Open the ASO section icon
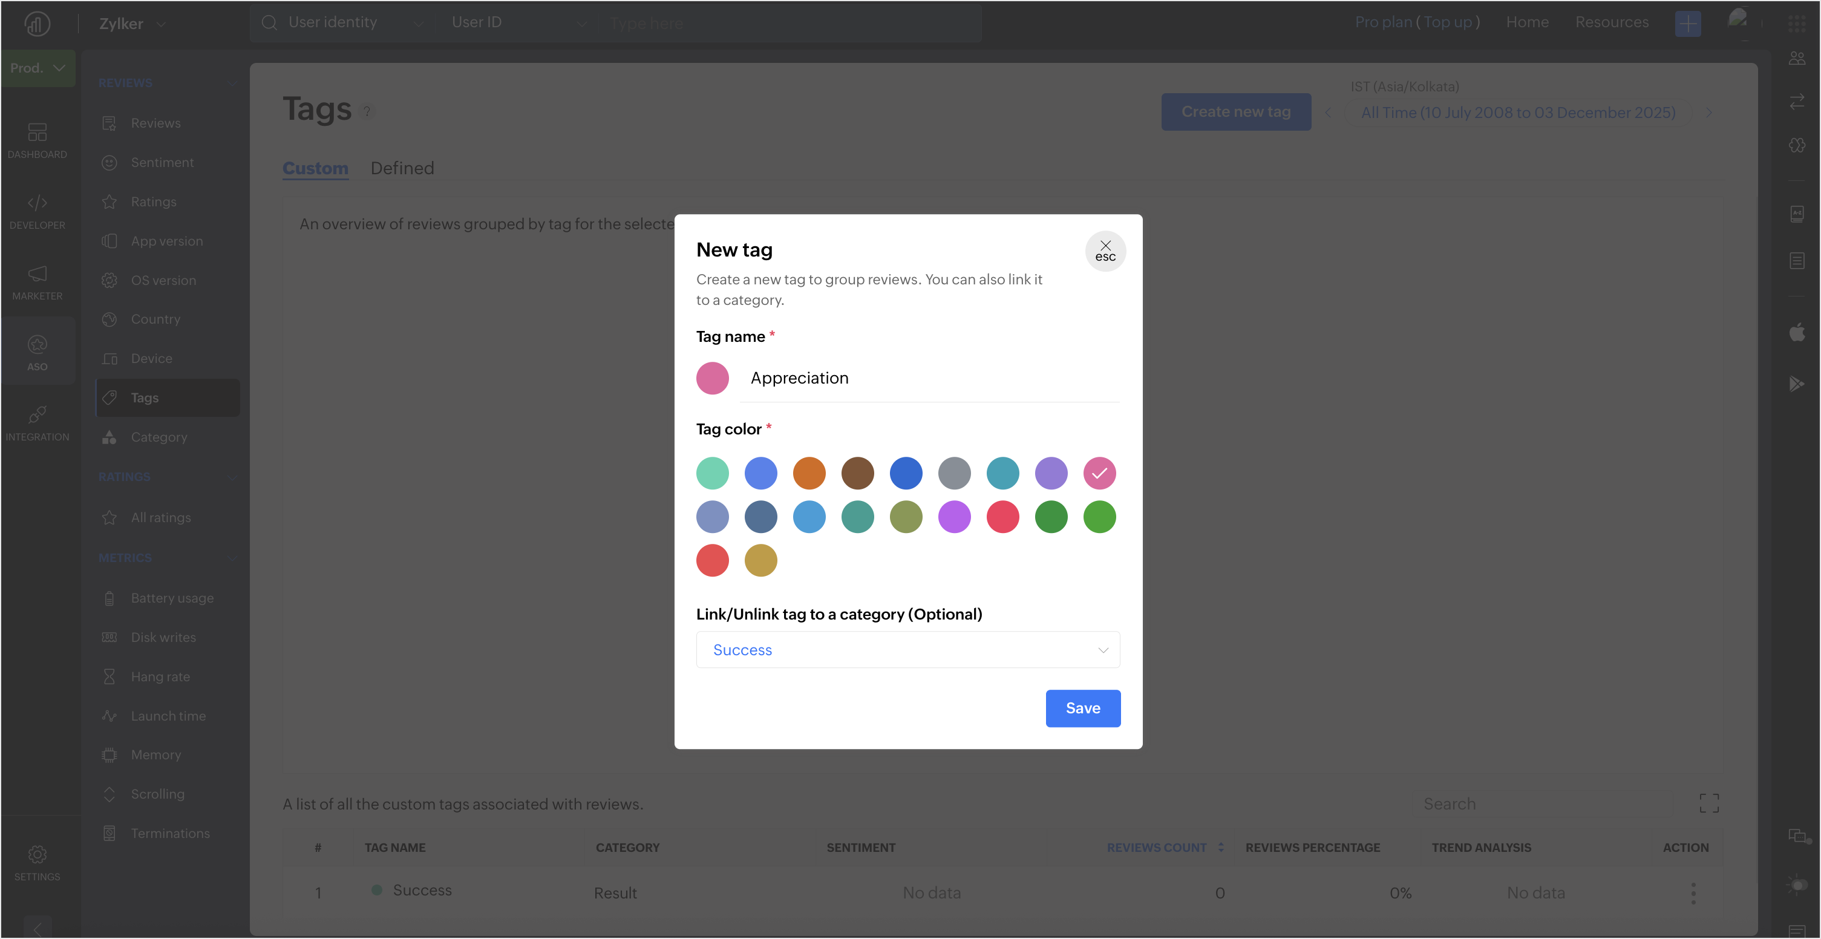 (37, 352)
